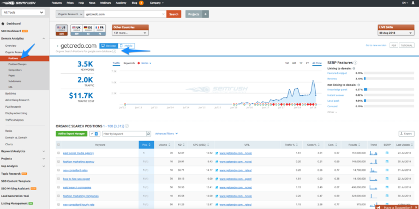The height and width of the screenshot is (209, 419).
Task: Click the SERP Features info icon
Action: [x=355, y=63]
